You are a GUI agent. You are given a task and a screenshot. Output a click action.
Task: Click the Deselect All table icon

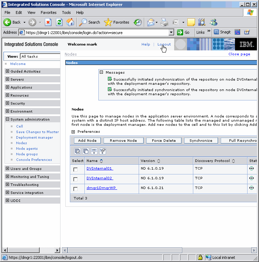coord(86,151)
